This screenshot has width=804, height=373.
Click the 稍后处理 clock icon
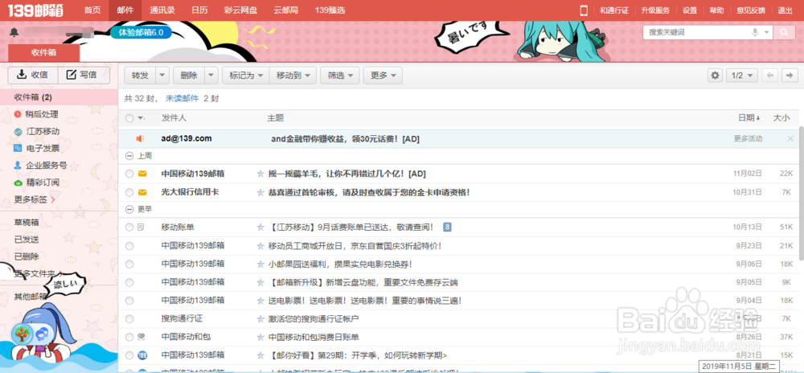tap(18, 114)
